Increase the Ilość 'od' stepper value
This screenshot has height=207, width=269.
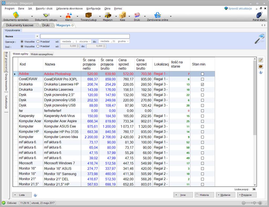pos(78,45)
